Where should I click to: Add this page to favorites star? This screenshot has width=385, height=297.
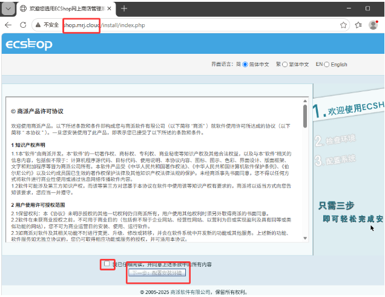(343, 25)
